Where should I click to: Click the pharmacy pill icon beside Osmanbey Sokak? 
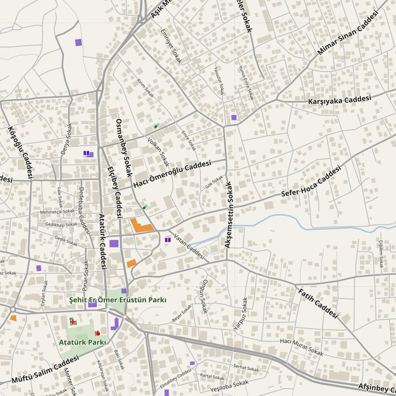click(x=145, y=207)
